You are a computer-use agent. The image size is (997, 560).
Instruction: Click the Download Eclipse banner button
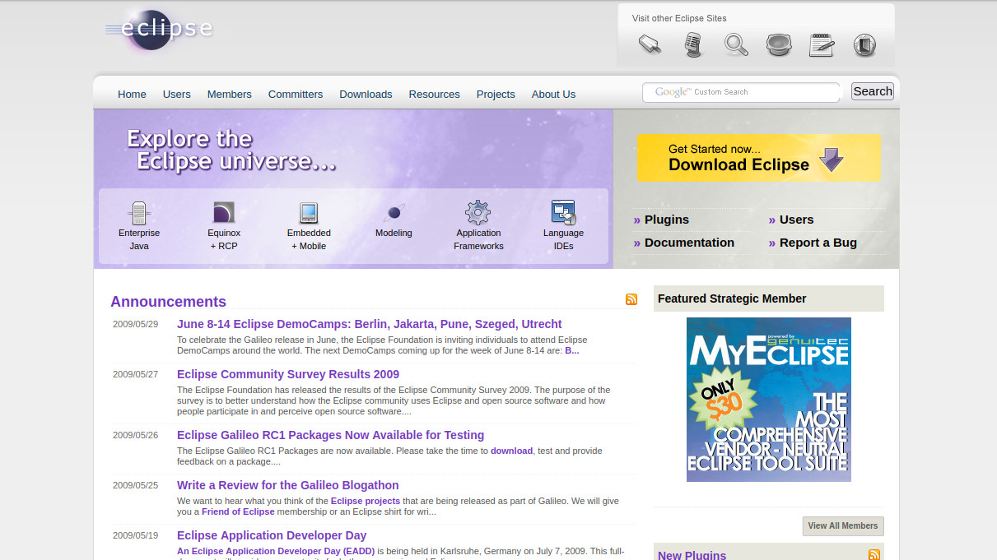pyautogui.click(x=758, y=158)
